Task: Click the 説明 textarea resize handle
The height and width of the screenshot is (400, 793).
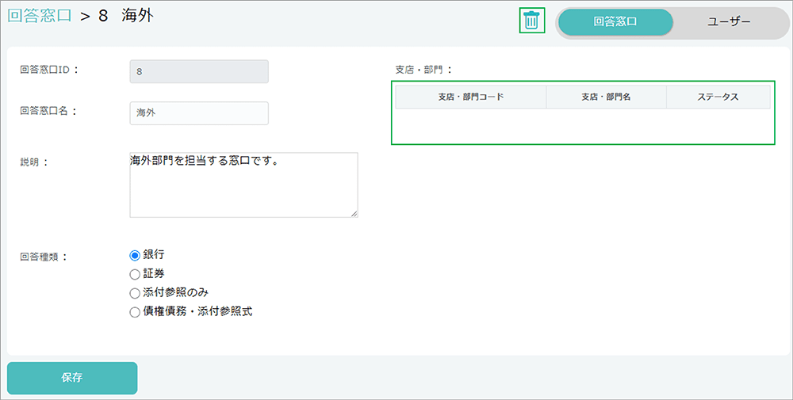Action: [x=354, y=213]
